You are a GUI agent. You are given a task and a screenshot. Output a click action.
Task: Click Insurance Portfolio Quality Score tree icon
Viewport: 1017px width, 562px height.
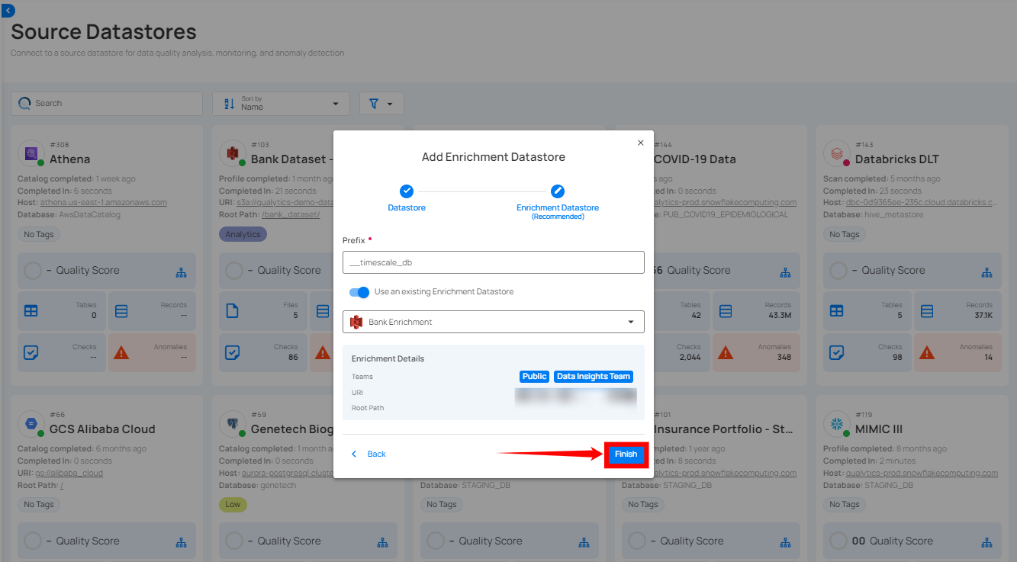pyautogui.click(x=785, y=542)
